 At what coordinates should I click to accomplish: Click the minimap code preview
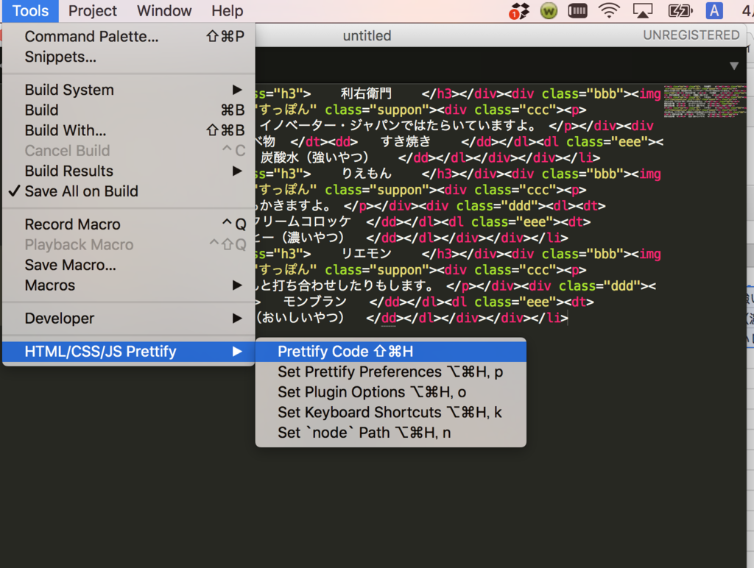pyautogui.click(x=705, y=101)
